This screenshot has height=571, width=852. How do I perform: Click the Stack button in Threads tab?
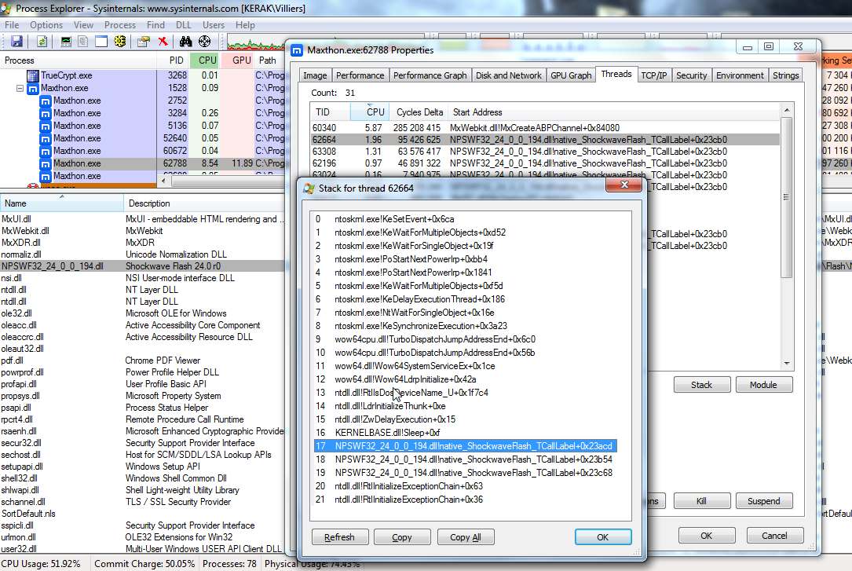pyautogui.click(x=701, y=385)
